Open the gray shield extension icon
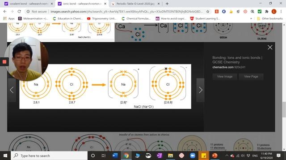This screenshot has height=160, width=286. pyautogui.click(x=238, y=12)
